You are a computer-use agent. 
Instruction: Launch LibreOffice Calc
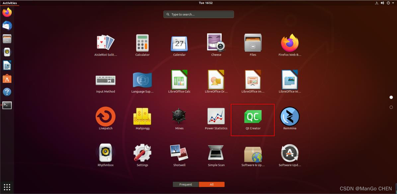pos(179,79)
